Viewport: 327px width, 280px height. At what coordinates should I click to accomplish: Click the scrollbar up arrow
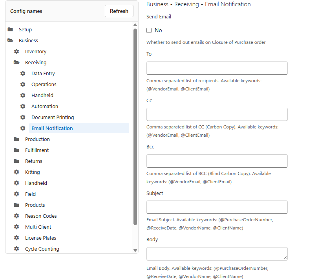pyautogui.click(x=135, y=25)
